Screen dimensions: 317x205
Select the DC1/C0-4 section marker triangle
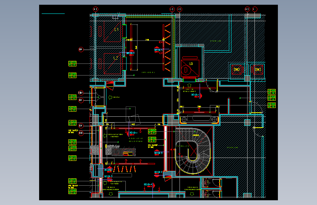[154, 185]
